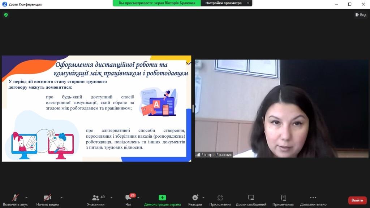Open the Вид view layout menu
Viewport: 370px width, 208px height.
(361, 15)
